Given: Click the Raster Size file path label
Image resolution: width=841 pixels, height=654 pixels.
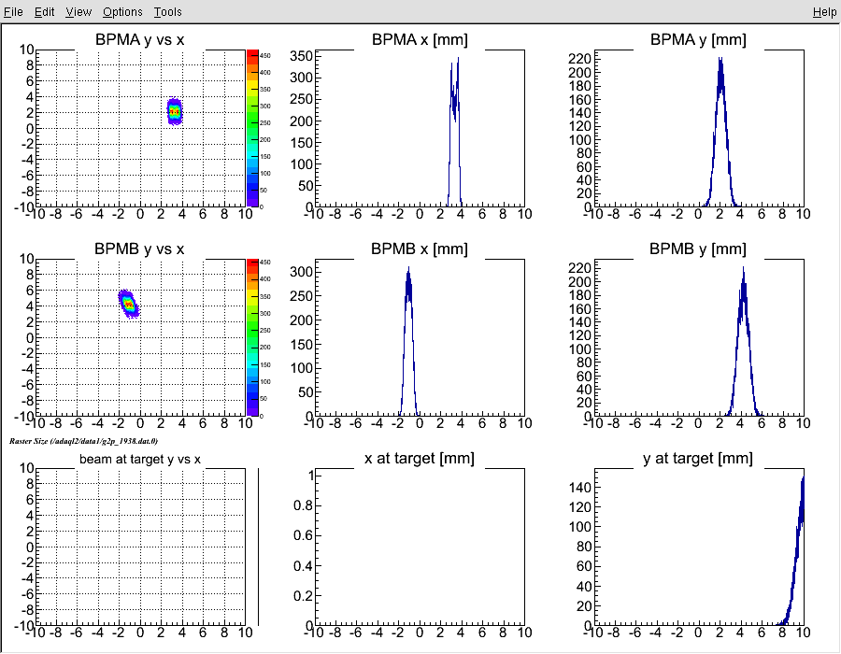Looking at the screenshot, I should [x=83, y=441].
